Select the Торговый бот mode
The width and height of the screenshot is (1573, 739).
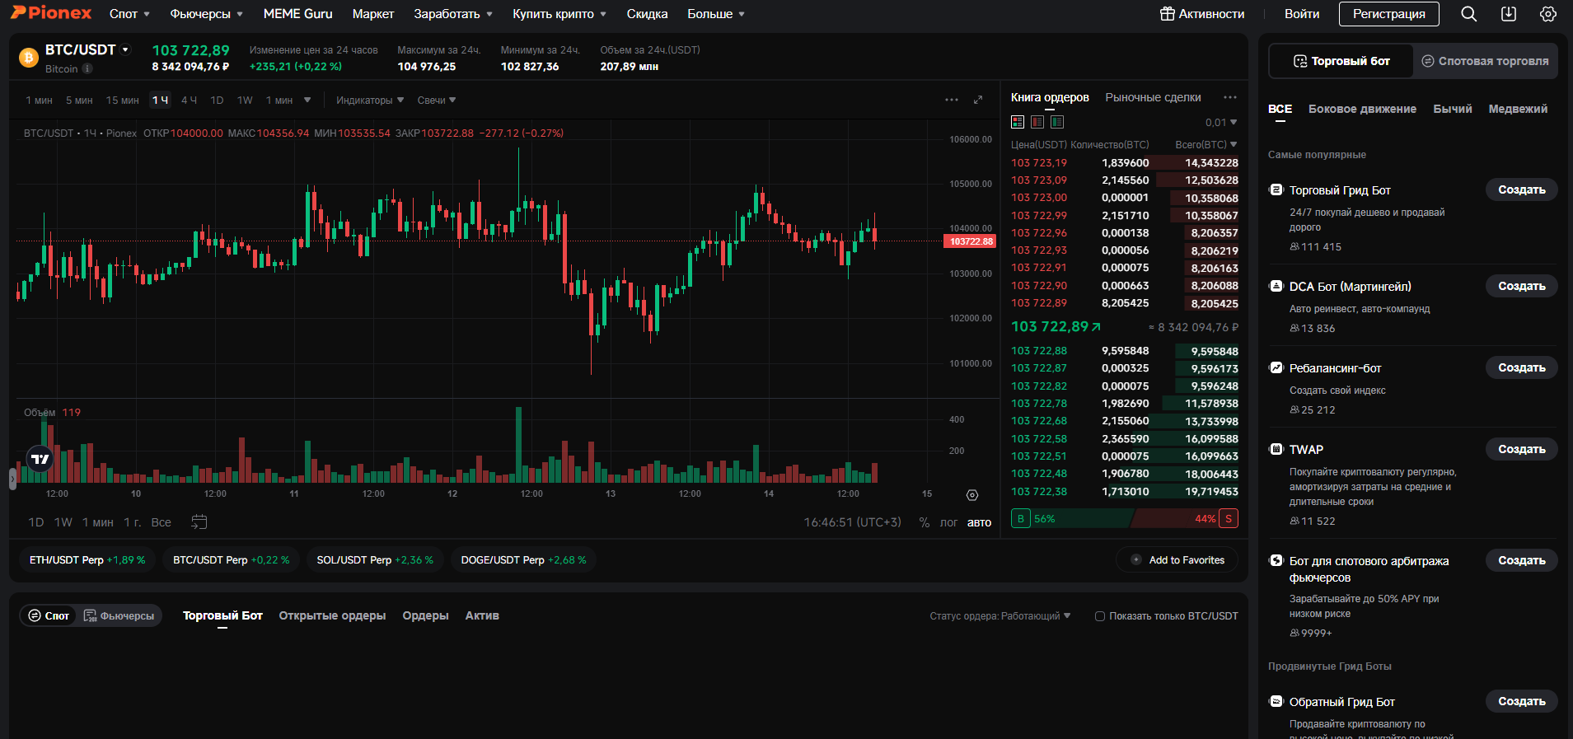coord(1341,61)
